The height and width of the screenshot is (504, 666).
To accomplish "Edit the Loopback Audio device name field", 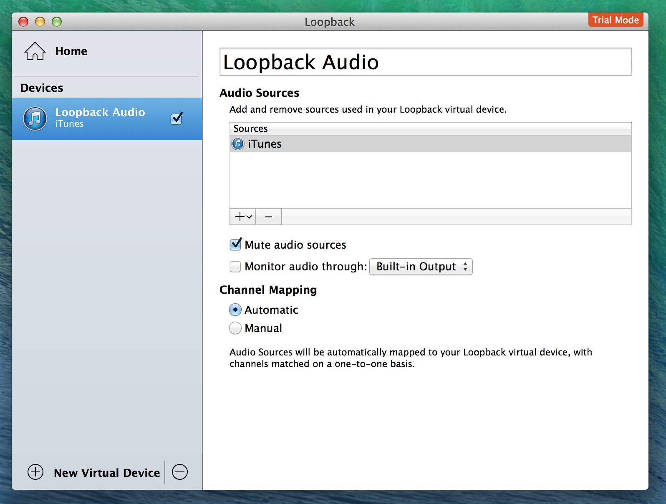I will click(x=425, y=62).
